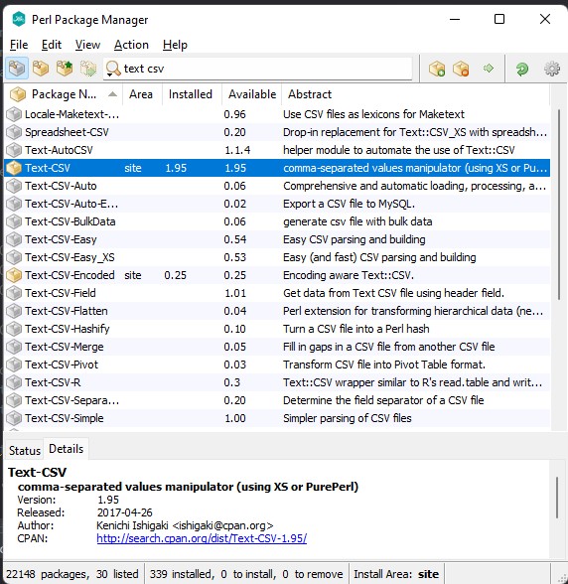
Task: Open the View menu
Action: [87, 45]
